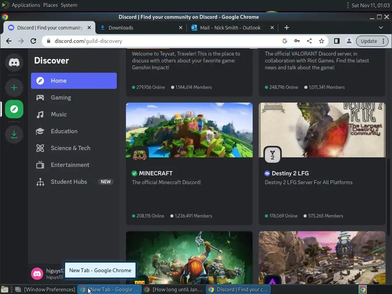Switch to 'How long until Jan' taskbar window

coord(174,289)
